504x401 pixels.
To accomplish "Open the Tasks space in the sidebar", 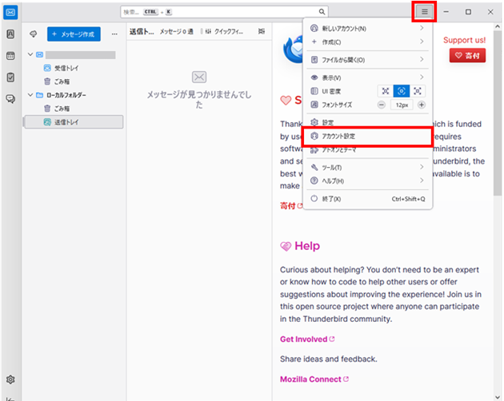I will pos(10,77).
